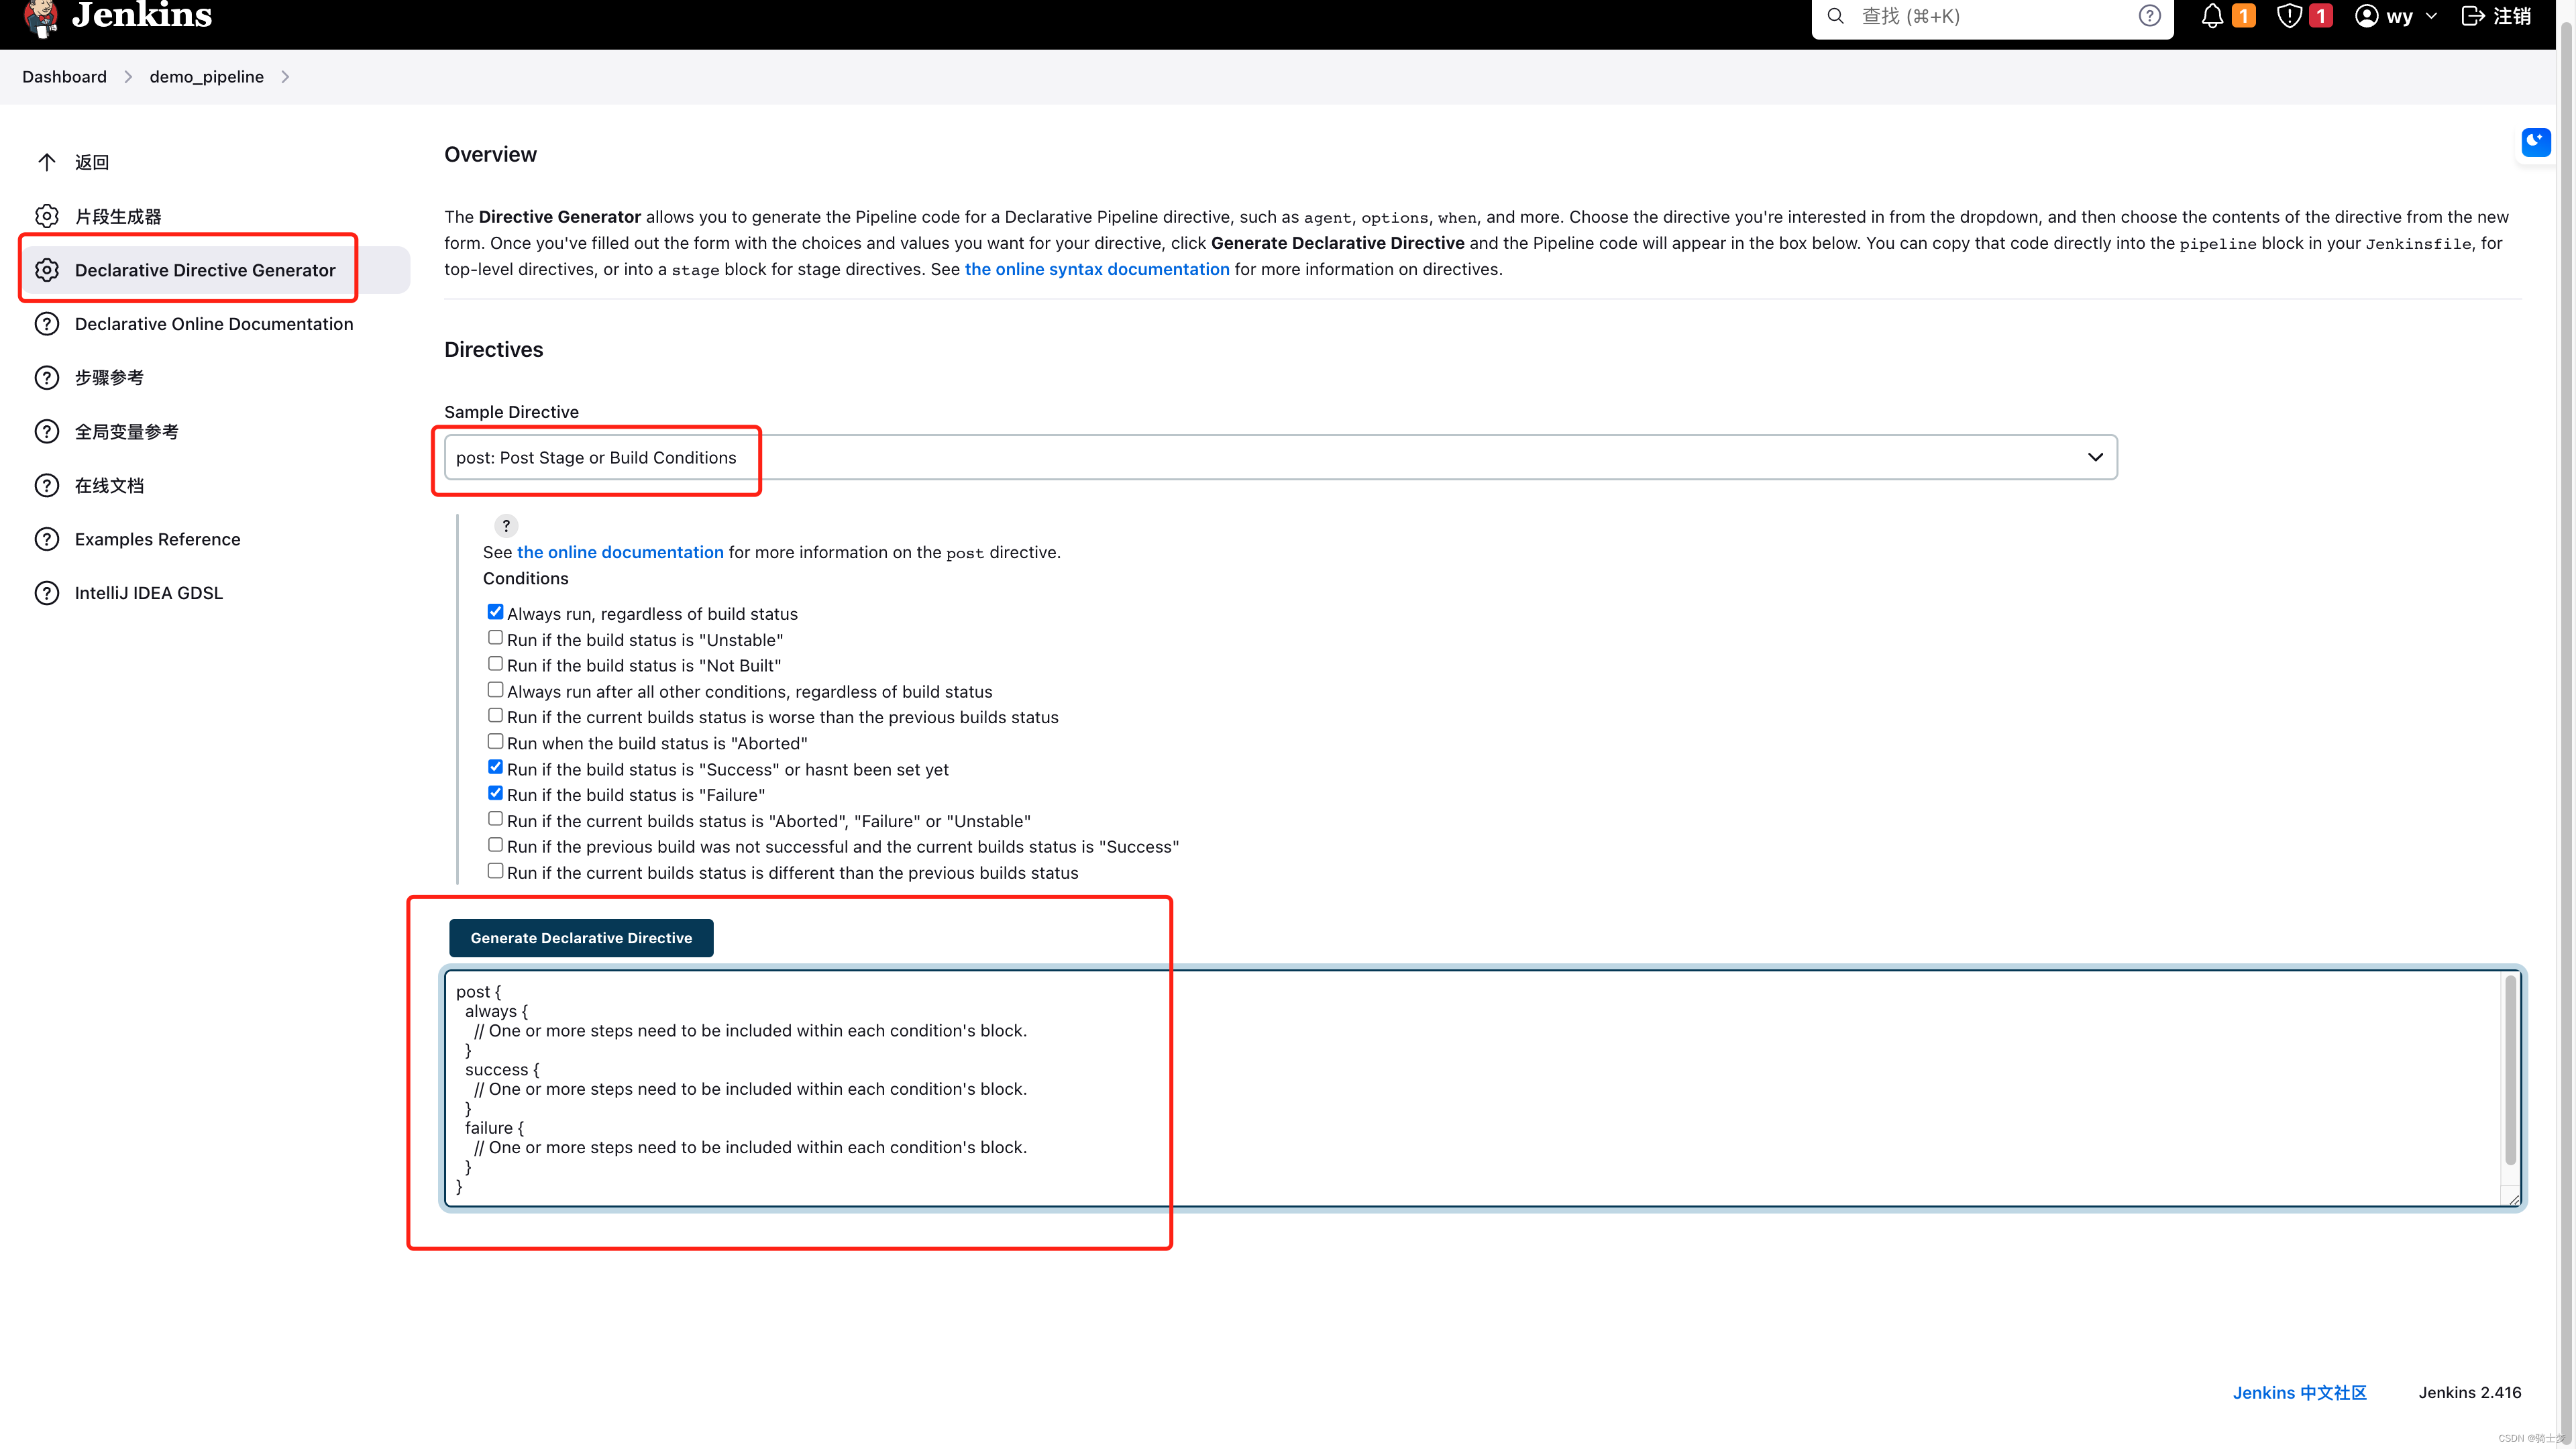Check 'different than the previous builds status'

click(x=495, y=871)
